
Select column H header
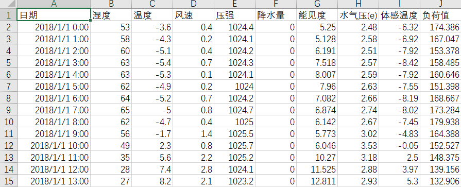(x=358, y=4)
